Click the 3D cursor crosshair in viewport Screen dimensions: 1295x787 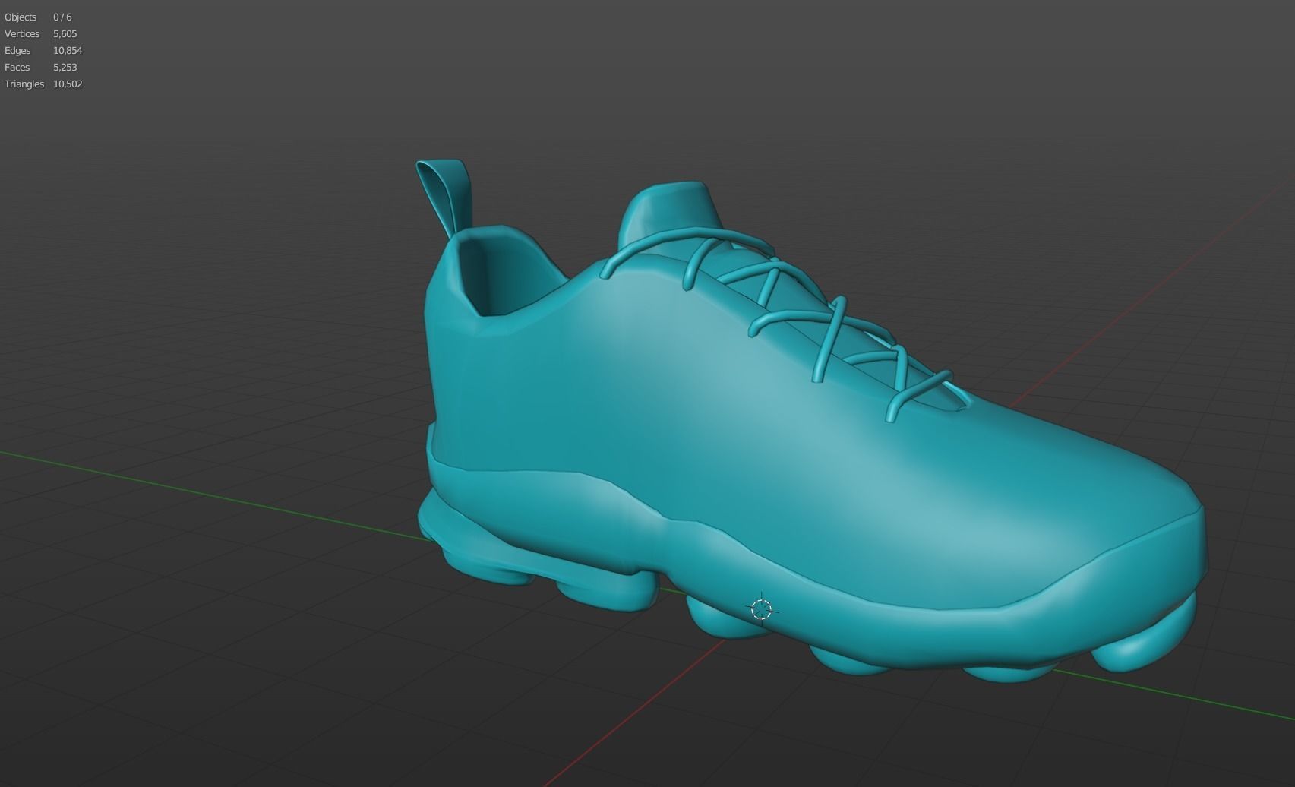click(761, 608)
